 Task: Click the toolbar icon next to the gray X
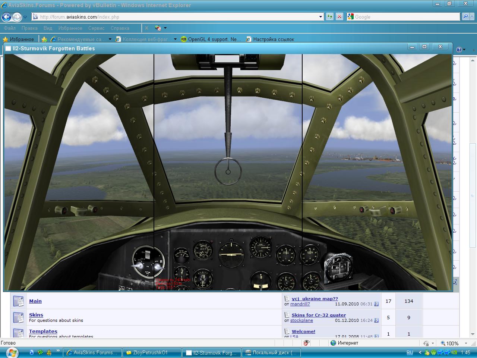[x=158, y=28]
